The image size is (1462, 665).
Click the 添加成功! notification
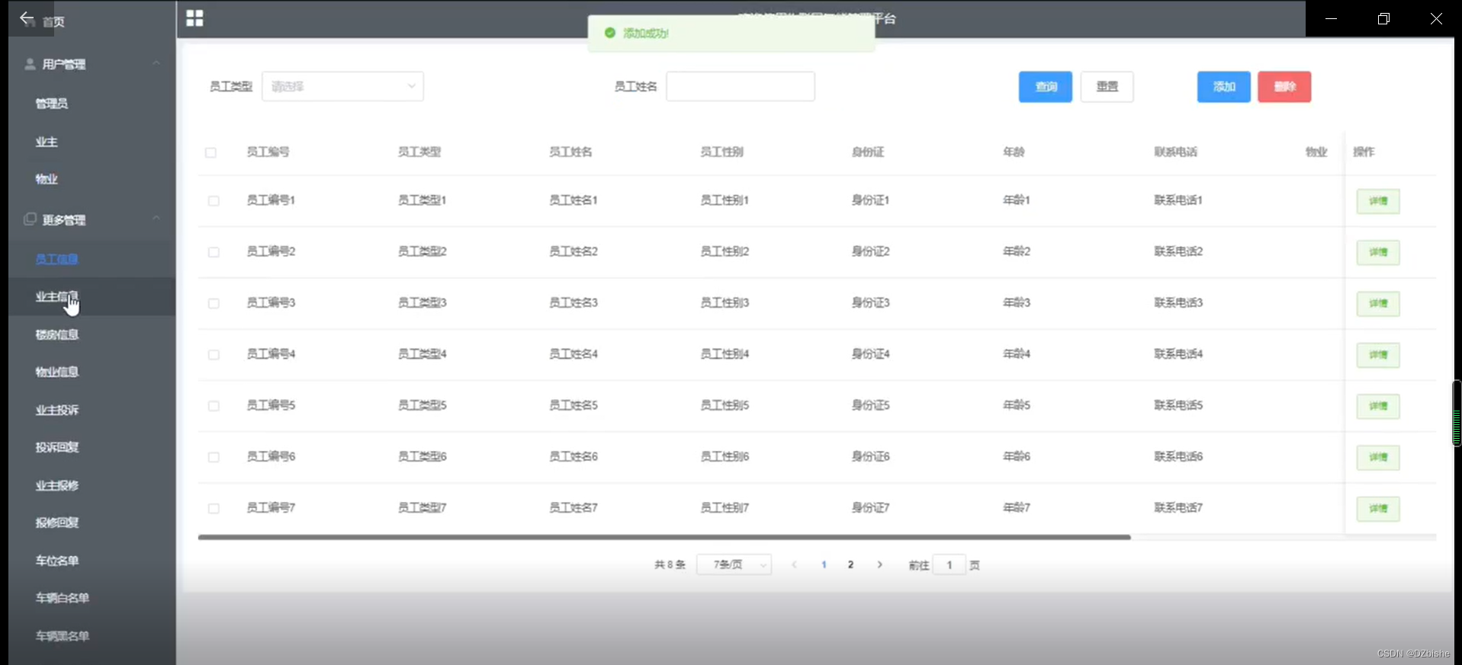[x=731, y=34]
